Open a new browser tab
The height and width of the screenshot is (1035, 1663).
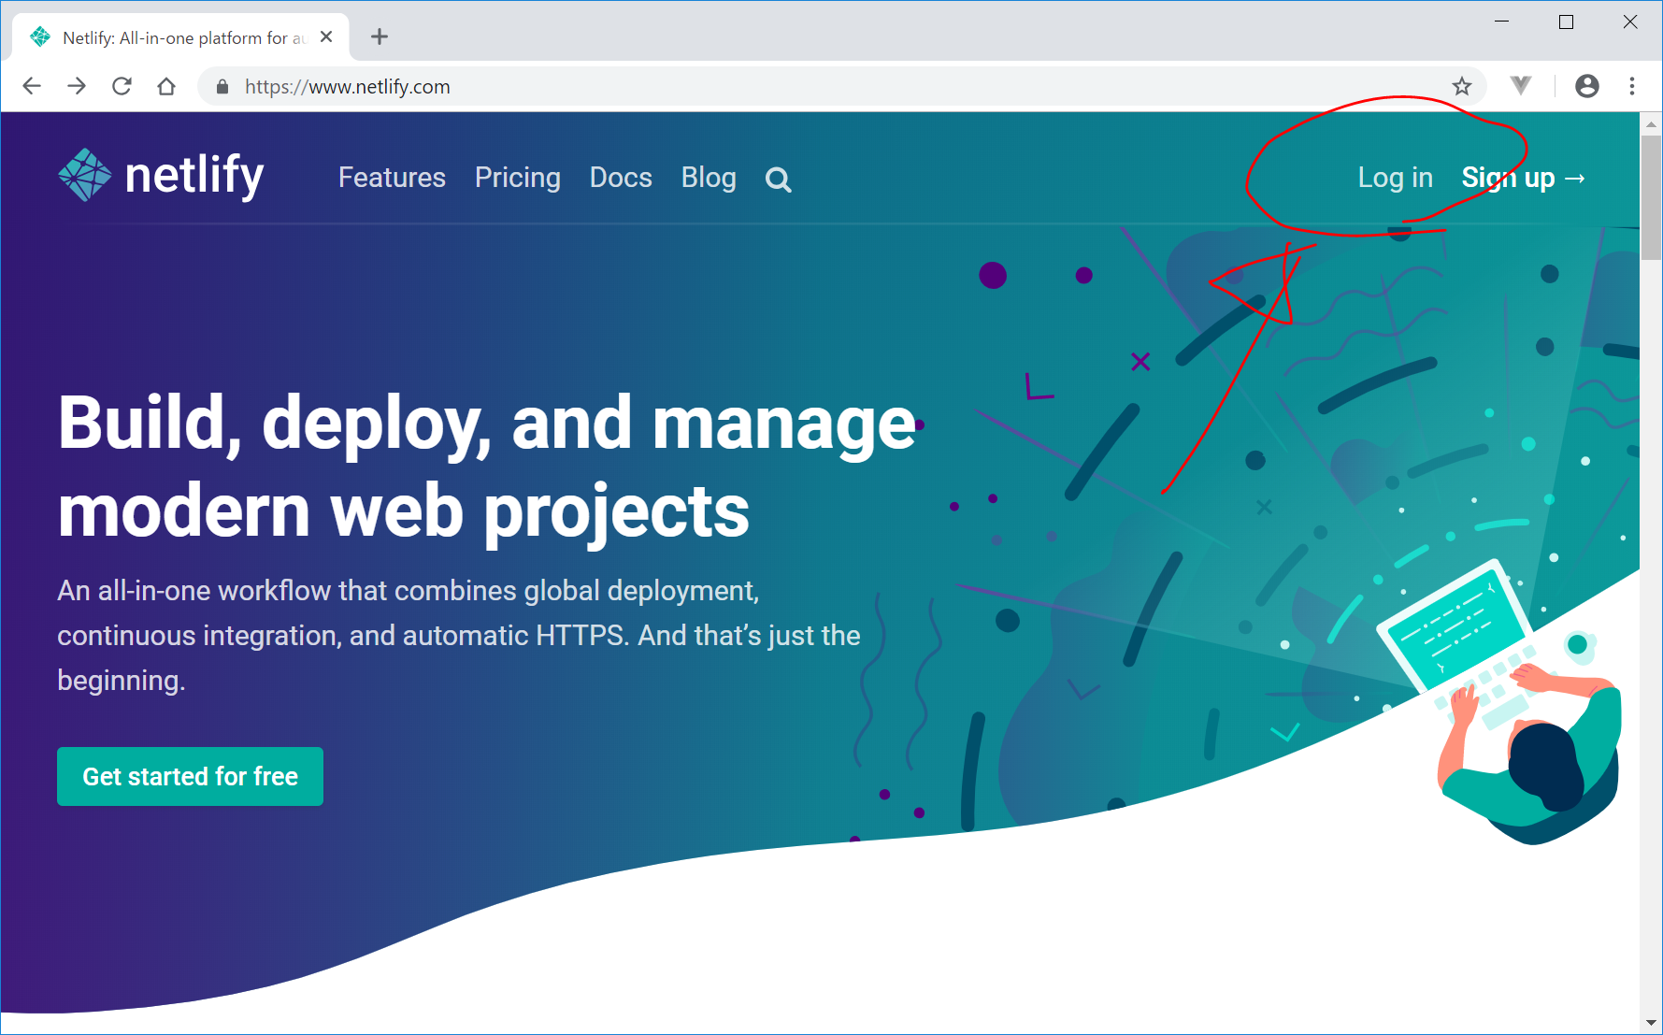pos(379,37)
